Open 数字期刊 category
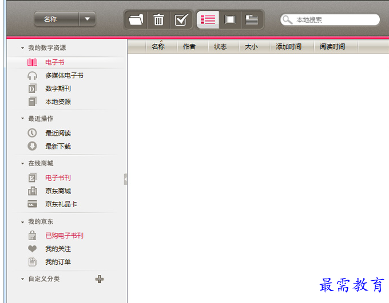 [58, 88]
